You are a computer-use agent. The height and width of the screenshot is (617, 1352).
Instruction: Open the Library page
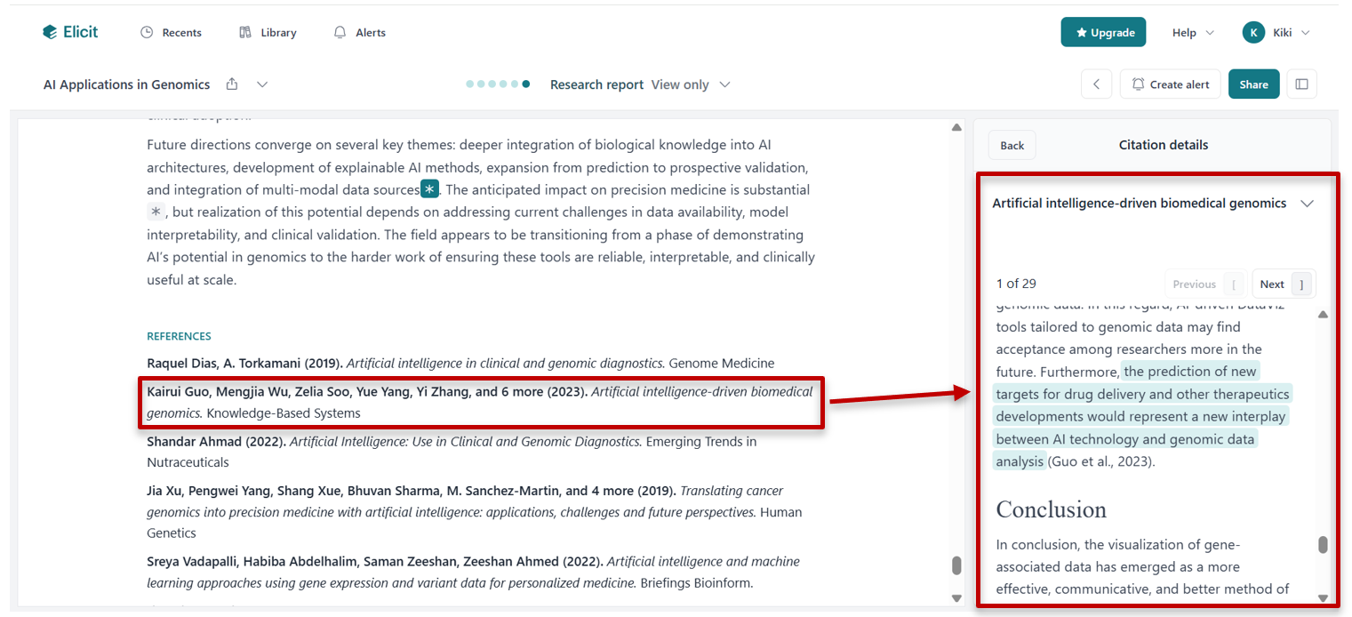268,33
